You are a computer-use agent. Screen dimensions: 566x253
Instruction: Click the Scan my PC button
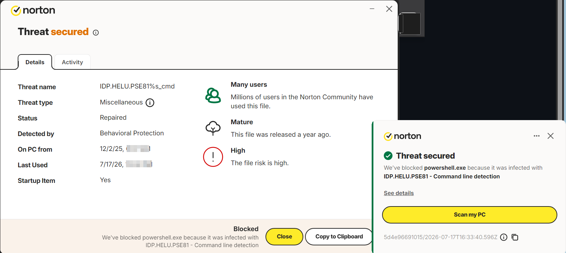point(470,215)
